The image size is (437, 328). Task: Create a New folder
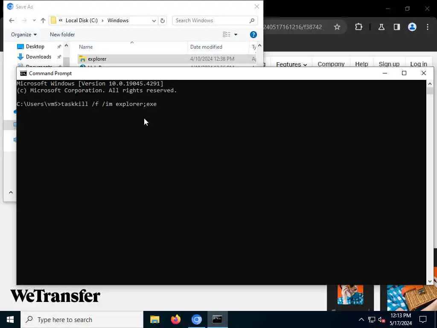(62, 35)
